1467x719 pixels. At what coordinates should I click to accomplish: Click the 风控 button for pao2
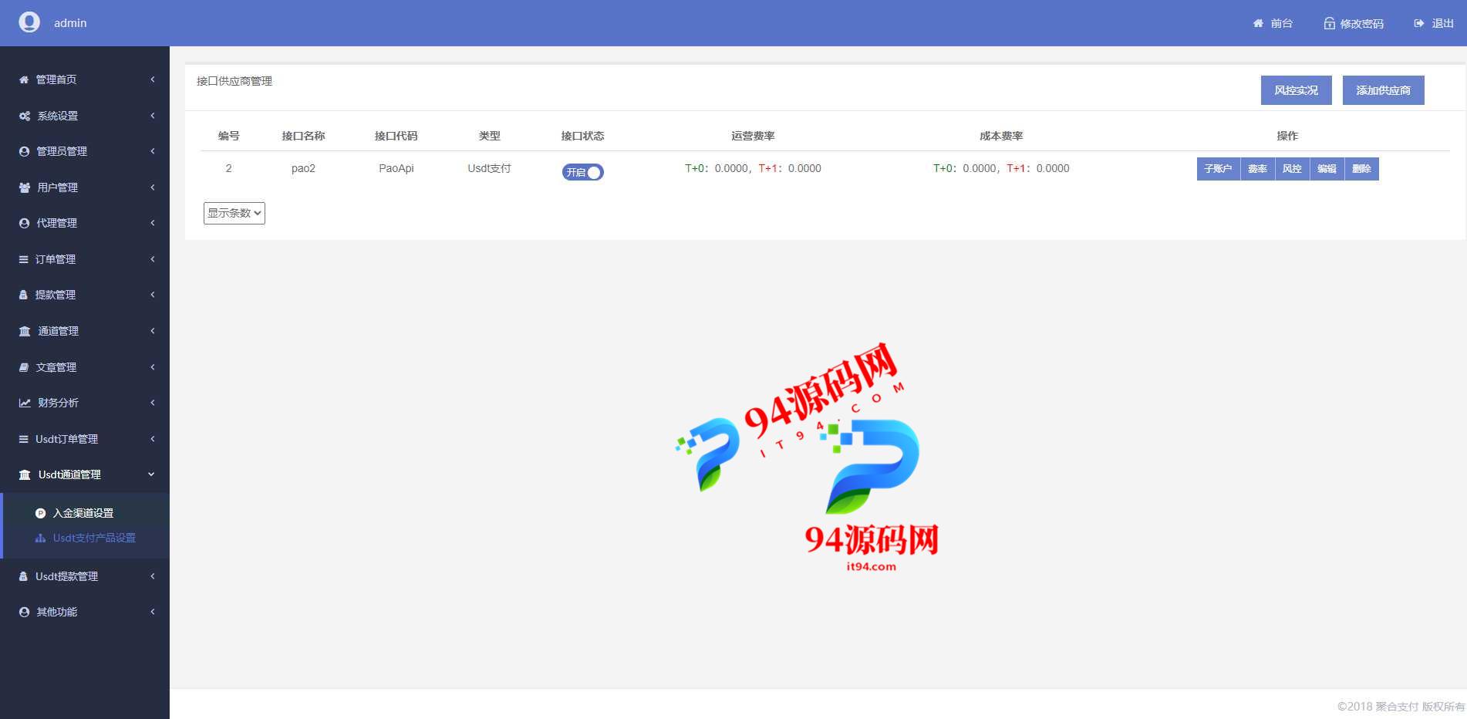pos(1292,169)
